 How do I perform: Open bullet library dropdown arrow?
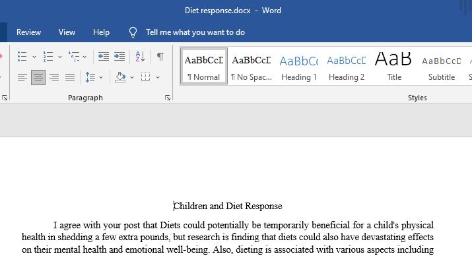[x=34, y=57]
